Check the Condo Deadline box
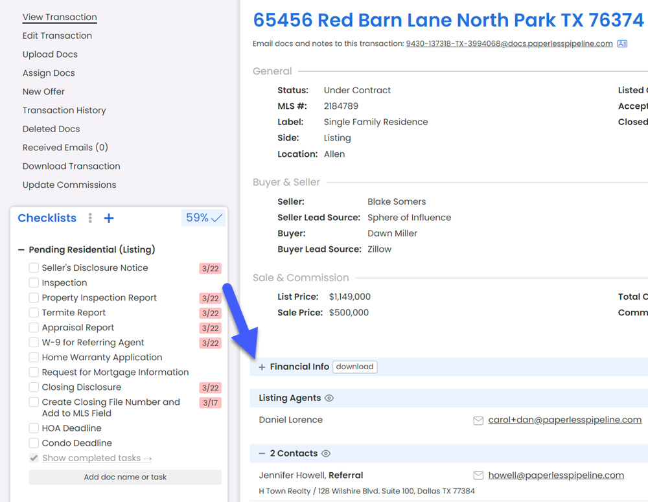The height and width of the screenshot is (502, 648). tap(34, 443)
